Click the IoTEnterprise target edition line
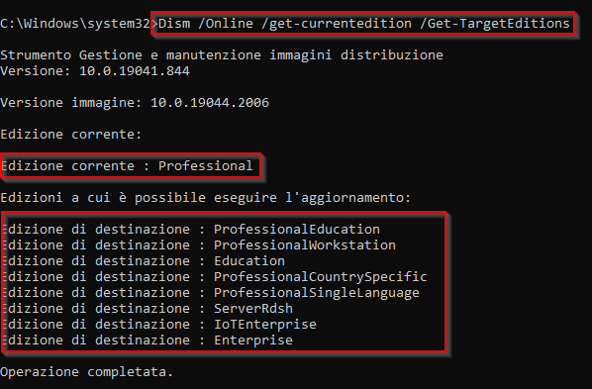Screen dimensions: 592x389 pyautogui.click(x=158, y=325)
